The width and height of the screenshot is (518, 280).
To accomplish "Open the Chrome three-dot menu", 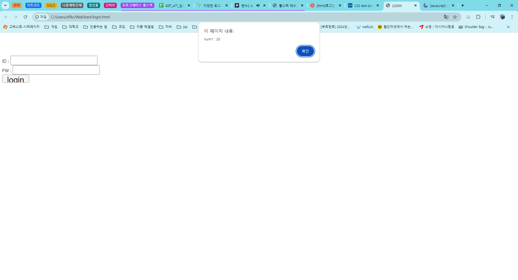I will tap(512, 17).
